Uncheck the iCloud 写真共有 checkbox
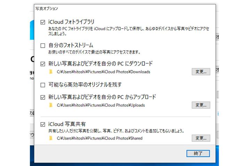249x166 pixels. pos(43,124)
